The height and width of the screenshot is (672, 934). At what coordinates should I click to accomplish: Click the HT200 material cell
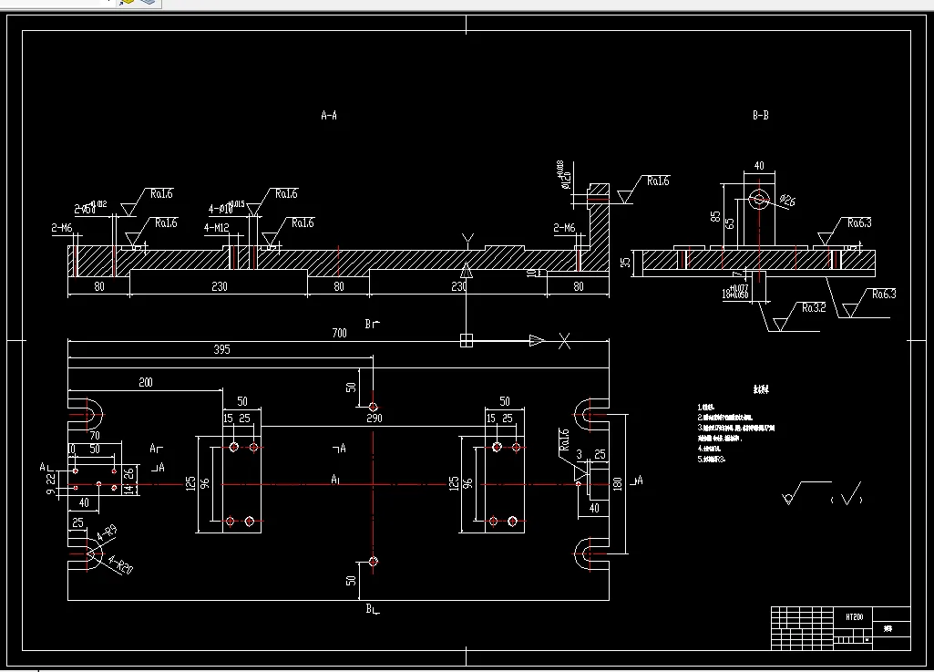854,616
